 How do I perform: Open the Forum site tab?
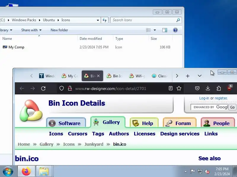[180, 123]
